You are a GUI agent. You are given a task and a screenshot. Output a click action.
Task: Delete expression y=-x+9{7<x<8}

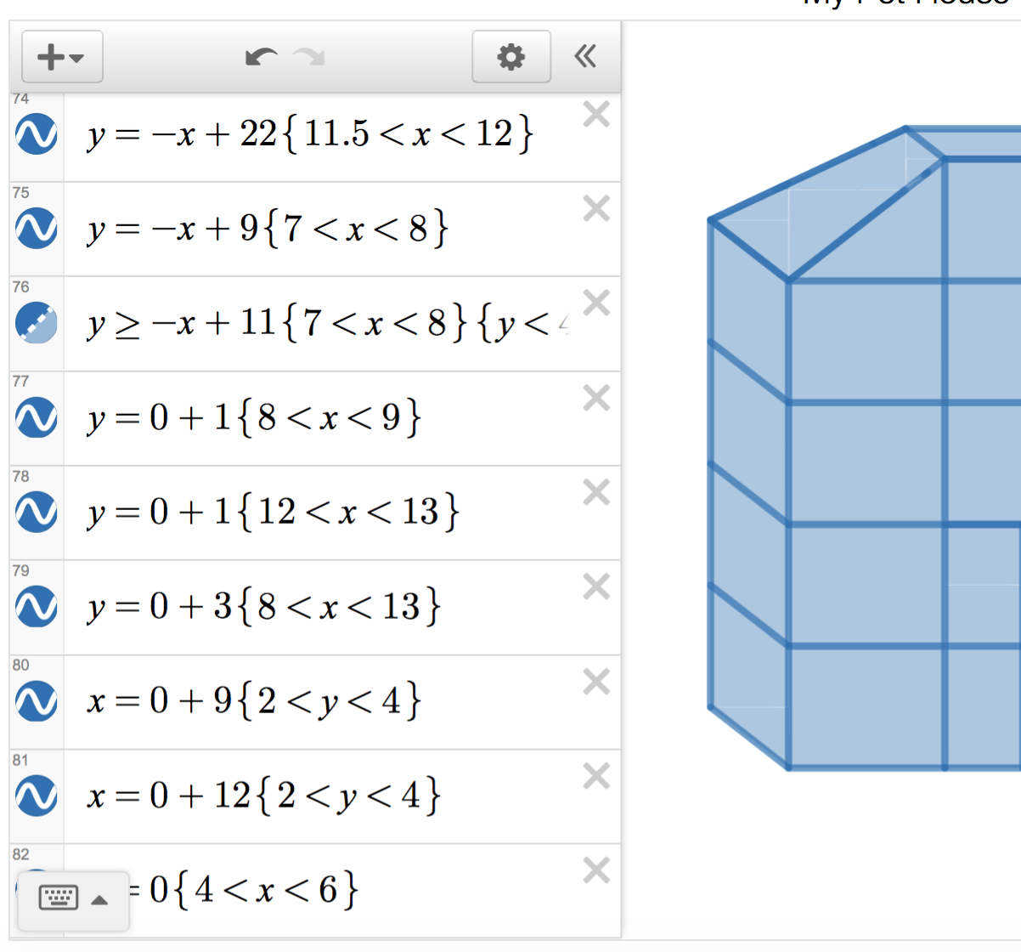tap(596, 208)
